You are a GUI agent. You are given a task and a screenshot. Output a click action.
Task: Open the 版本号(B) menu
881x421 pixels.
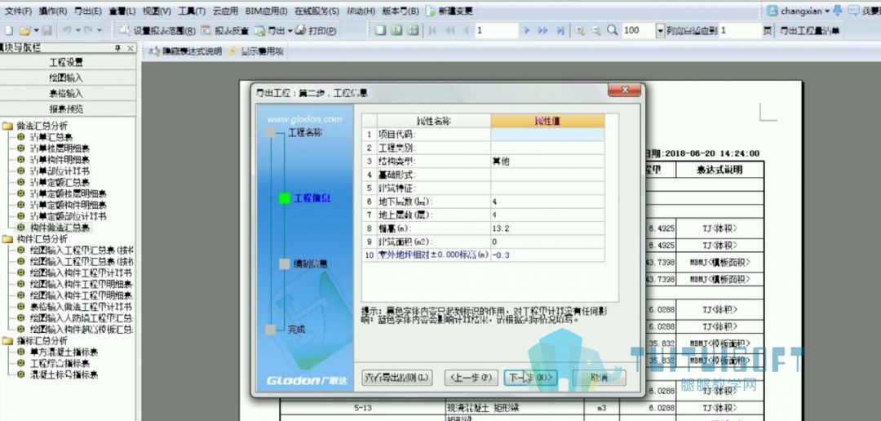(401, 11)
